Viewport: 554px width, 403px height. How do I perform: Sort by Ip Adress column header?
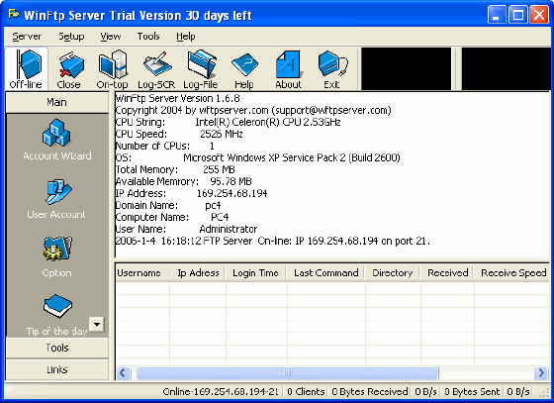(x=198, y=273)
